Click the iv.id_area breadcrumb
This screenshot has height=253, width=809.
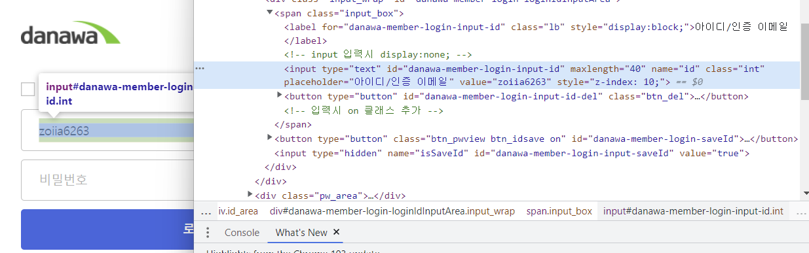click(x=238, y=211)
